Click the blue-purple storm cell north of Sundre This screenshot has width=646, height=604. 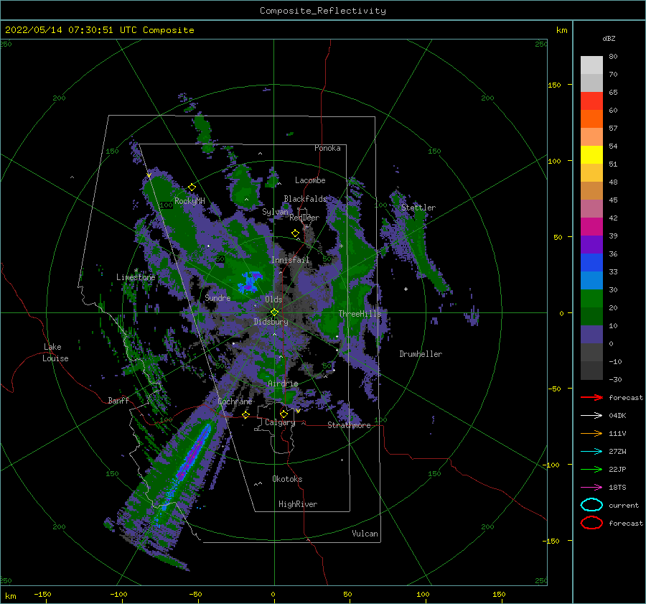coord(250,282)
